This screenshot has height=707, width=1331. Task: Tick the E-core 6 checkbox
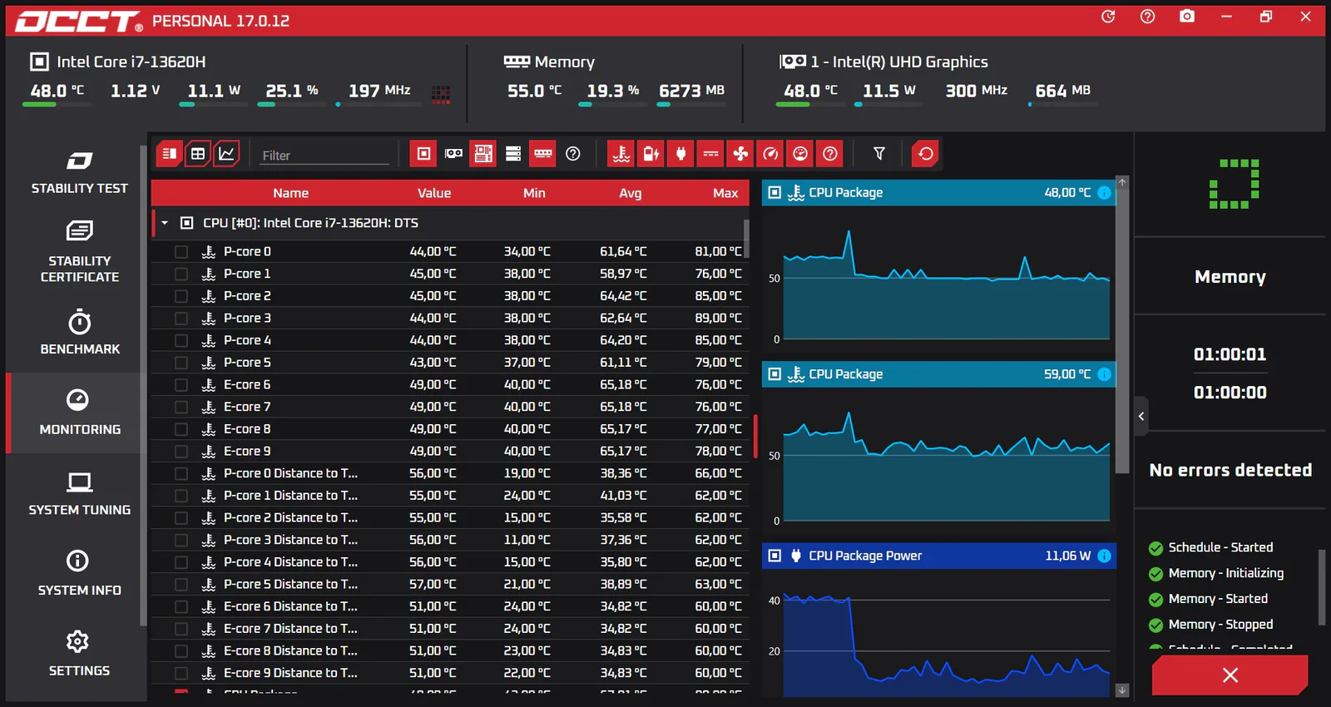(x=181, y=384)
